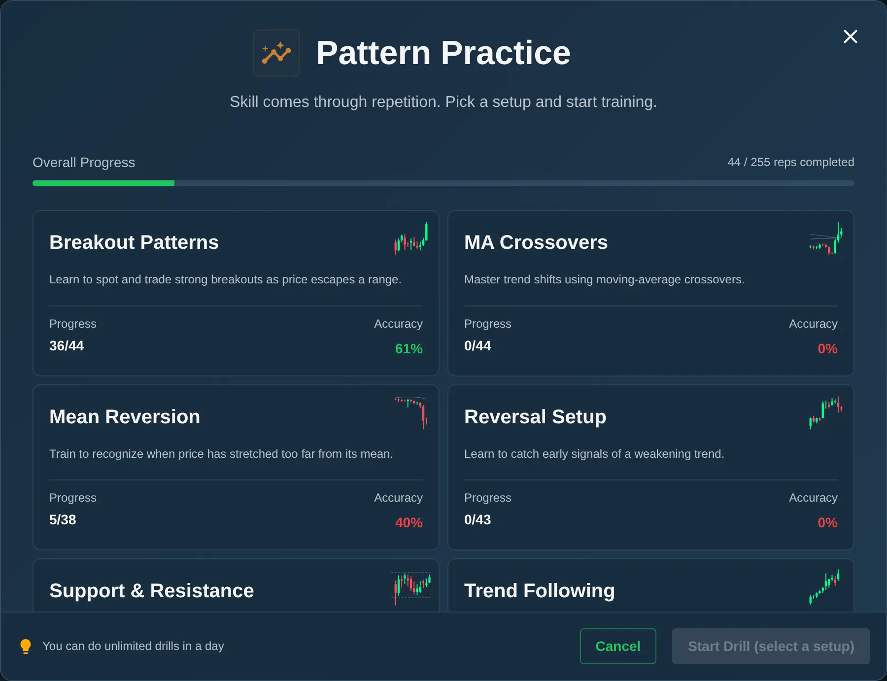Click the 'Skill comes through repetition' subtitle
Viewport: 887px width, 681px height.
point(443,102)
